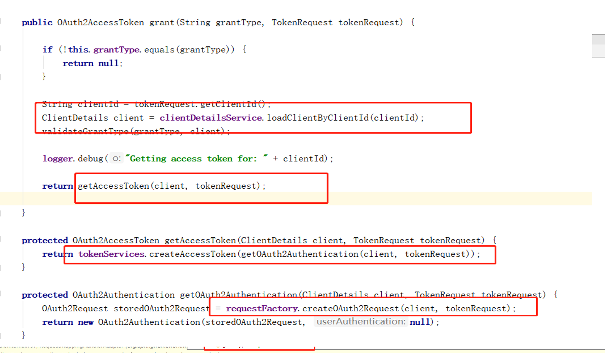Click the "OAuth2Request" type of storedOAuth2Request

[75, 309]
